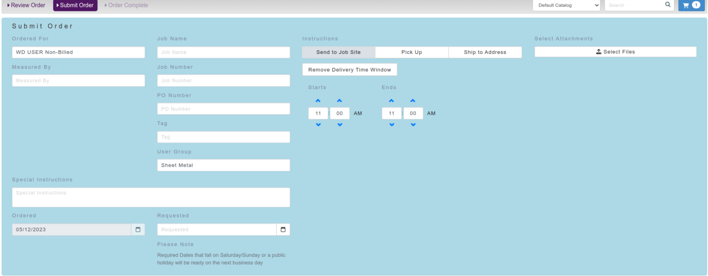Click the start hour value showing 11
The height and width of the screenshot is (276, 708).
pos(318,113)
